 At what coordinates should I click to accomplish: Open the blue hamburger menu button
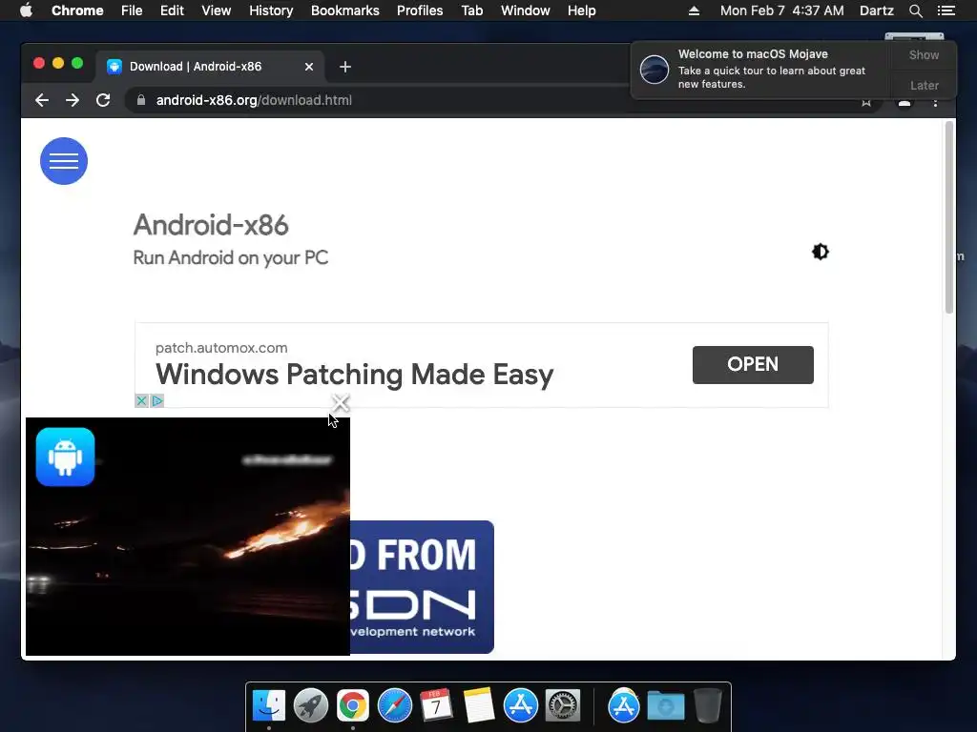click(64, 161)
